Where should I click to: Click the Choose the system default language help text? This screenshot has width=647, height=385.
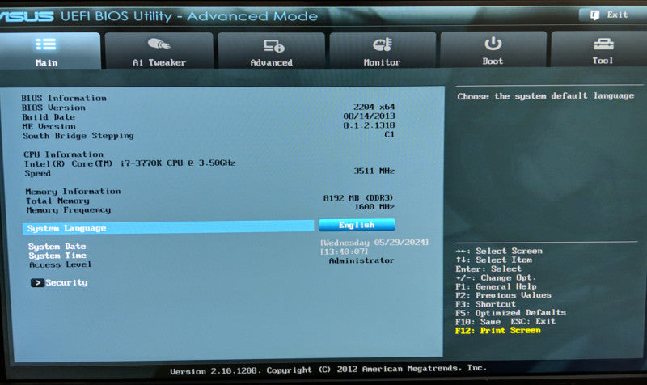coord(545,96)
